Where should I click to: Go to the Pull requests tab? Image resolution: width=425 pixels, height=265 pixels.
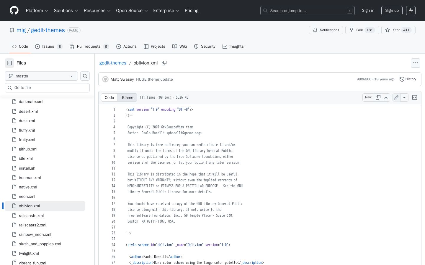(89, 47)
